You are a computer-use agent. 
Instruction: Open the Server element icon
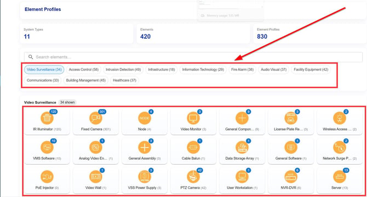[340, 177]
